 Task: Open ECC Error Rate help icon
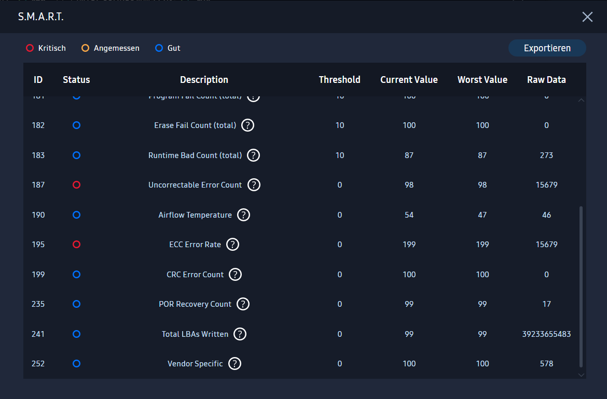tap(232, 245)
